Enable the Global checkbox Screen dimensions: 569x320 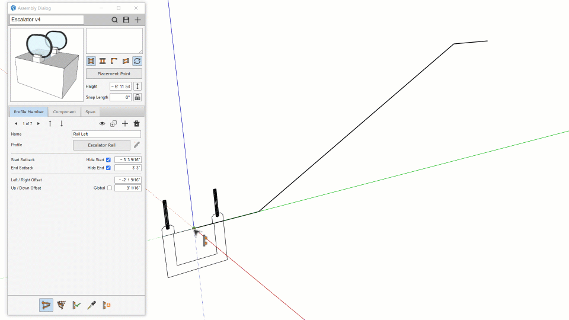tap(109, 188)
